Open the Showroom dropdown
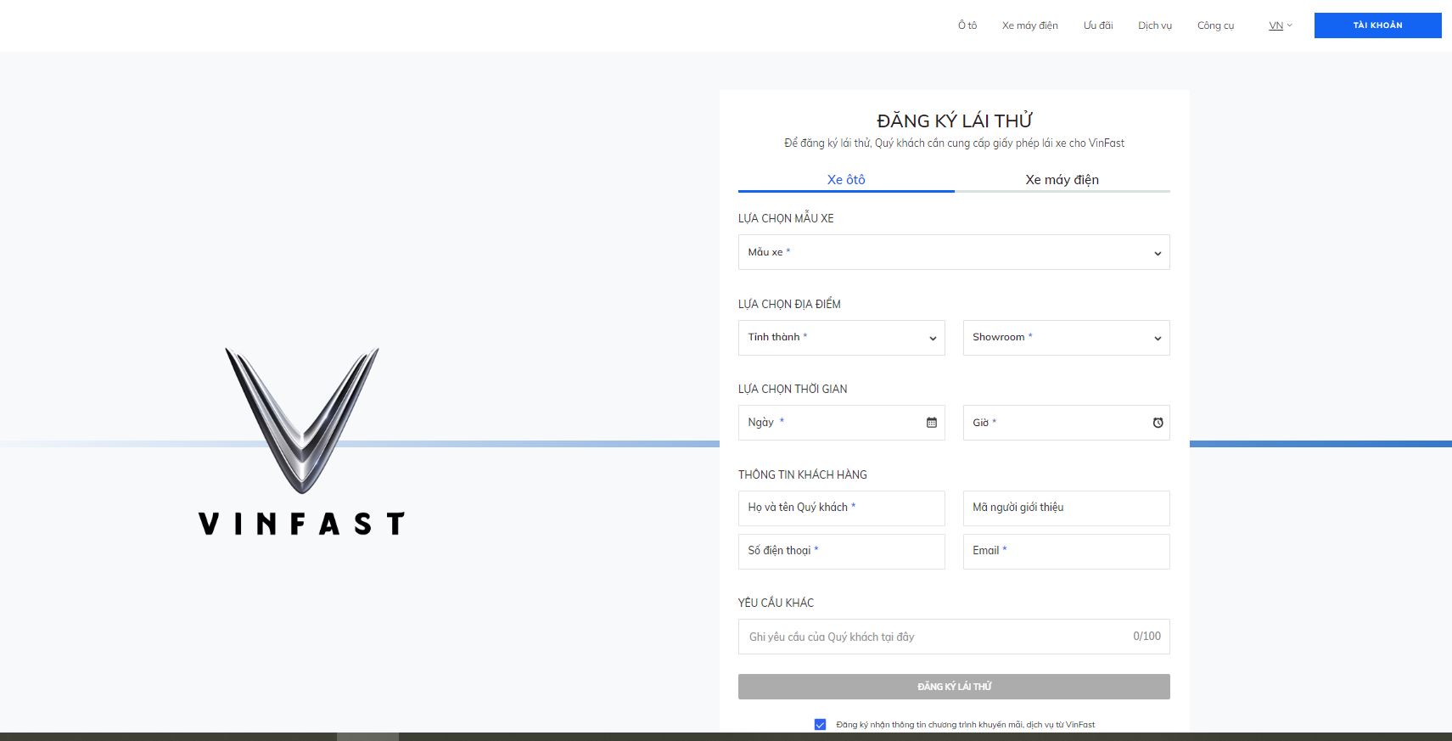The height and width of the screenshot is (741, 1452). click(1066, 338)
